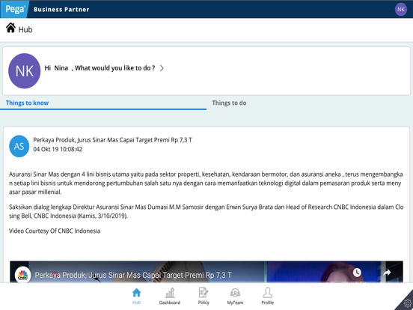
Task: Click the post title Perkaya Produk headline
Action: click(x=112, y=140)
